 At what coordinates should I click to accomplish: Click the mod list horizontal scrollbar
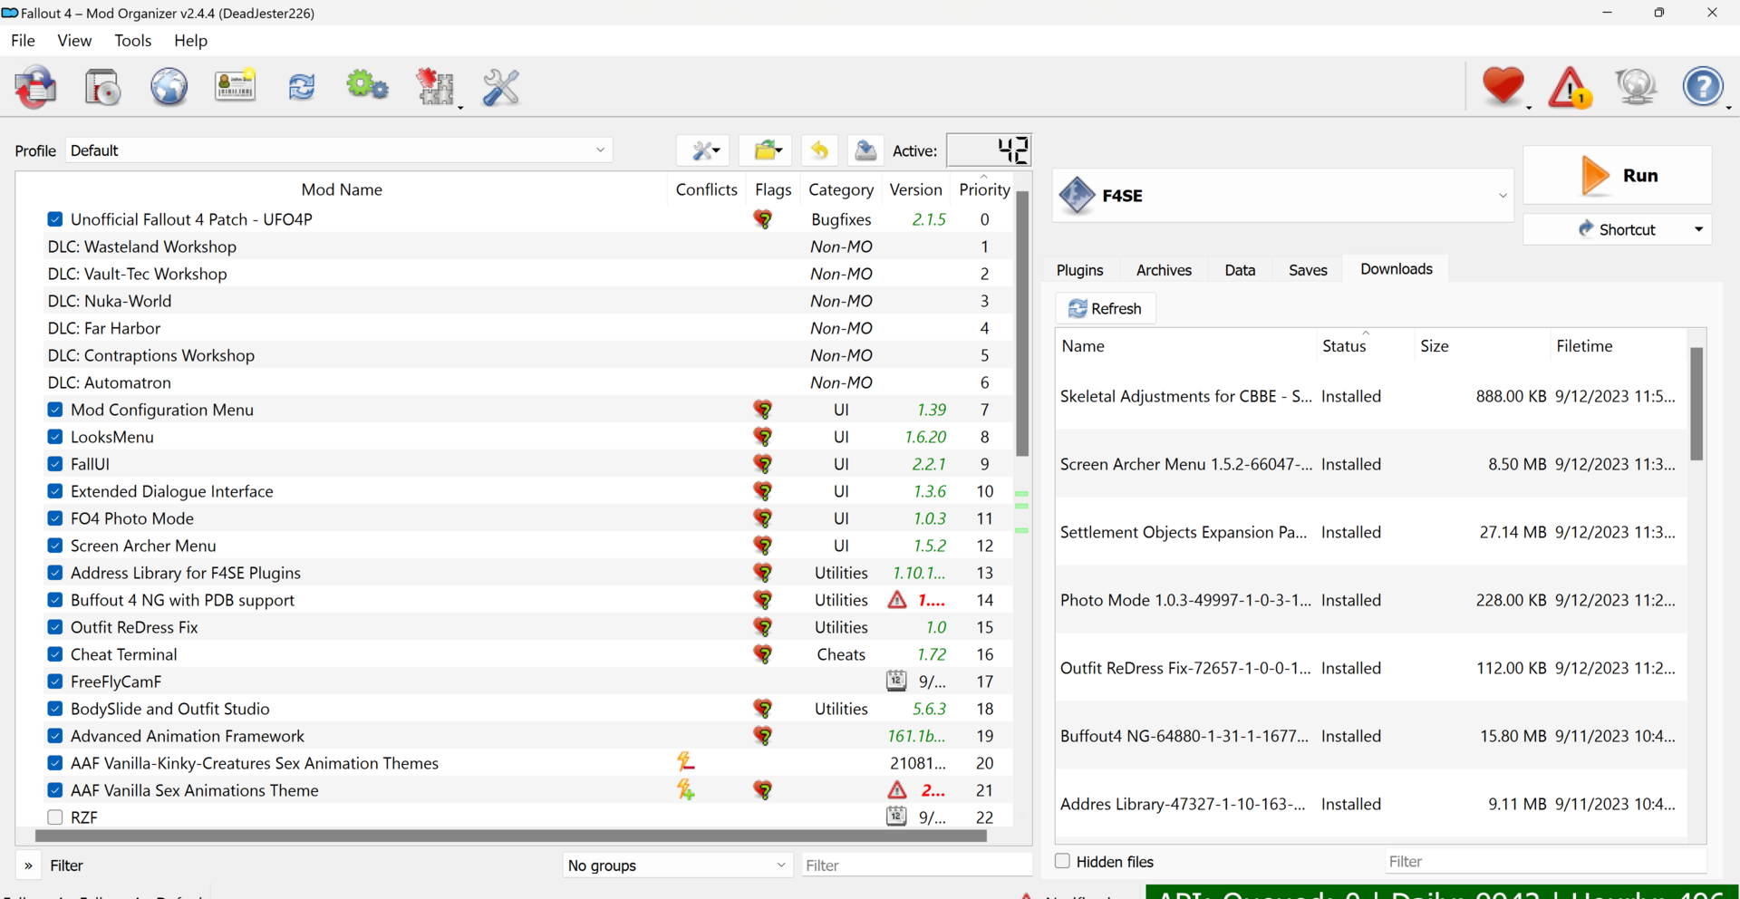pos(510,836)
